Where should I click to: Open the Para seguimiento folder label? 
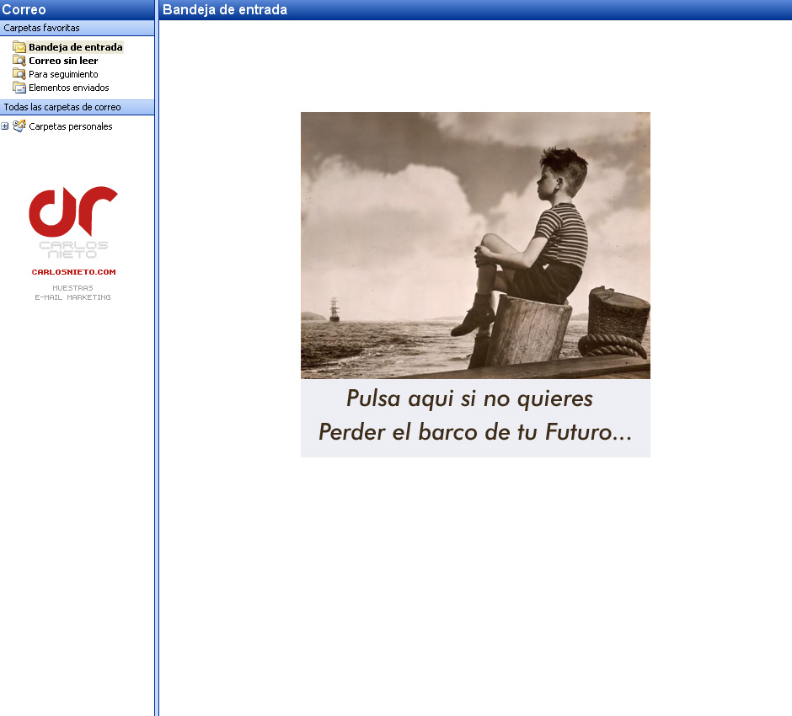pos(63,74)
